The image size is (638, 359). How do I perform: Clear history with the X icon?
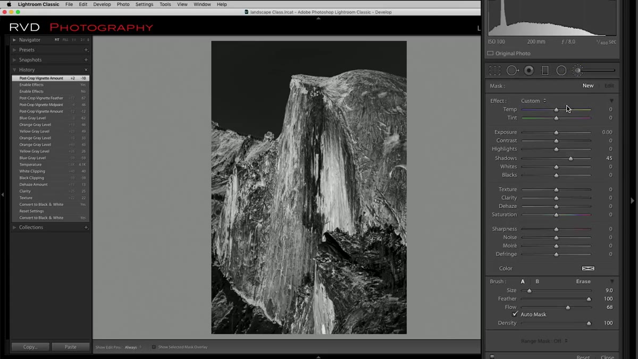pyautogui.click(x=86, y=70)
